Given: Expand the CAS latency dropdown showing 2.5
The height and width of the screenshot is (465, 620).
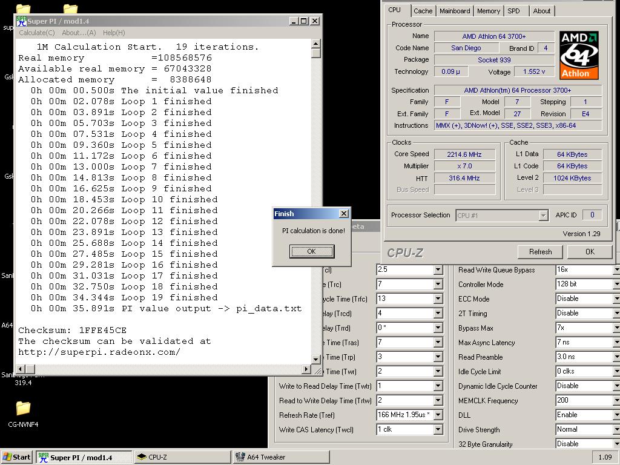Looking at the screenshot, I should 438,269.
